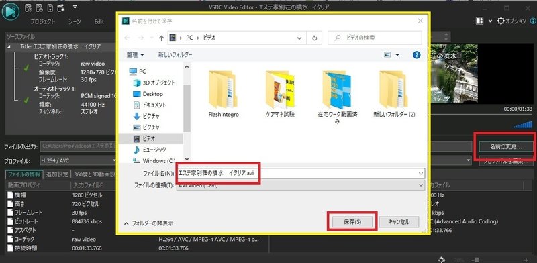Expand the address bar history dropdown
The height and width of the screenshot is (263, 537).
[299, 38]
